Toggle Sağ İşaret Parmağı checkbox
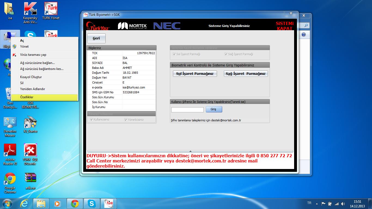372x209 pixels. tap(226, 54)
